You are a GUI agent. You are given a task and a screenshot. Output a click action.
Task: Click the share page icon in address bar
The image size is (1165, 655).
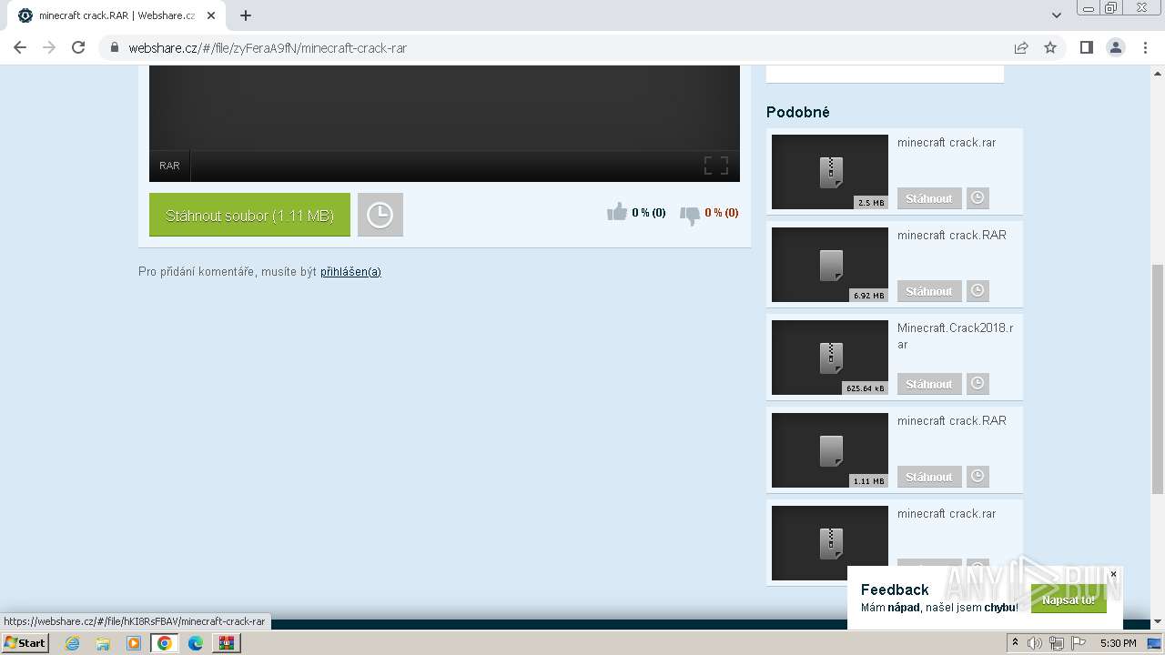1021,47
